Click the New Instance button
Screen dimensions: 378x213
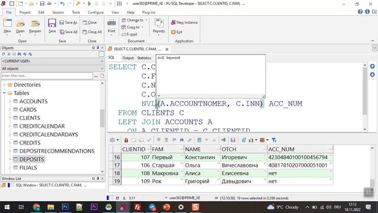[x=184, y=22]
